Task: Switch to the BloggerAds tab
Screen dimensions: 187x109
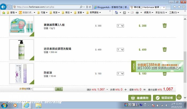Action: tap(111, 7)
